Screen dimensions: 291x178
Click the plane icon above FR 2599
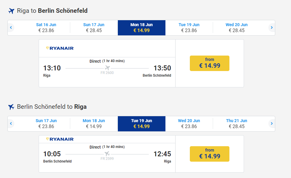(x=107, y=154)
